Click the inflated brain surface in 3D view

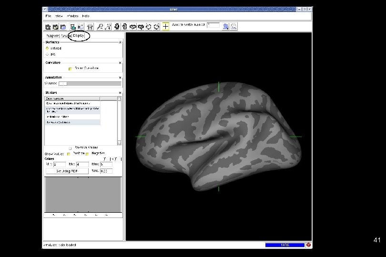coord(219,137)
